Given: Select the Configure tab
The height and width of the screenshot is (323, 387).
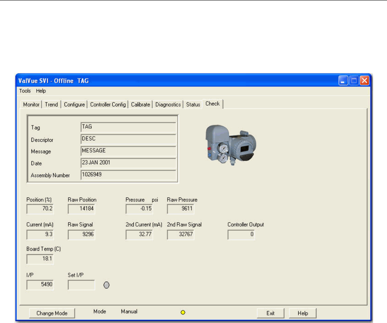Looking at the screenshot, I should tap(74, 104).
